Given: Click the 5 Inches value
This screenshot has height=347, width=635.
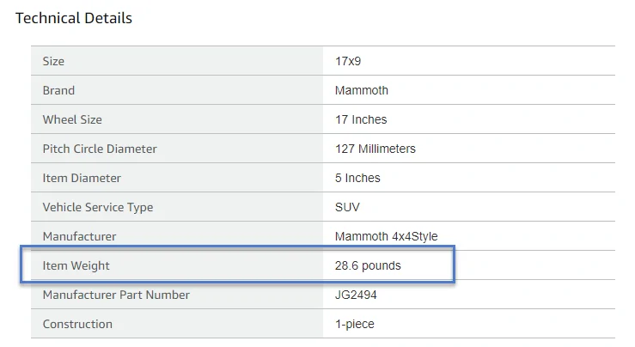Looking at the screenshot, I should pos(357,178).
